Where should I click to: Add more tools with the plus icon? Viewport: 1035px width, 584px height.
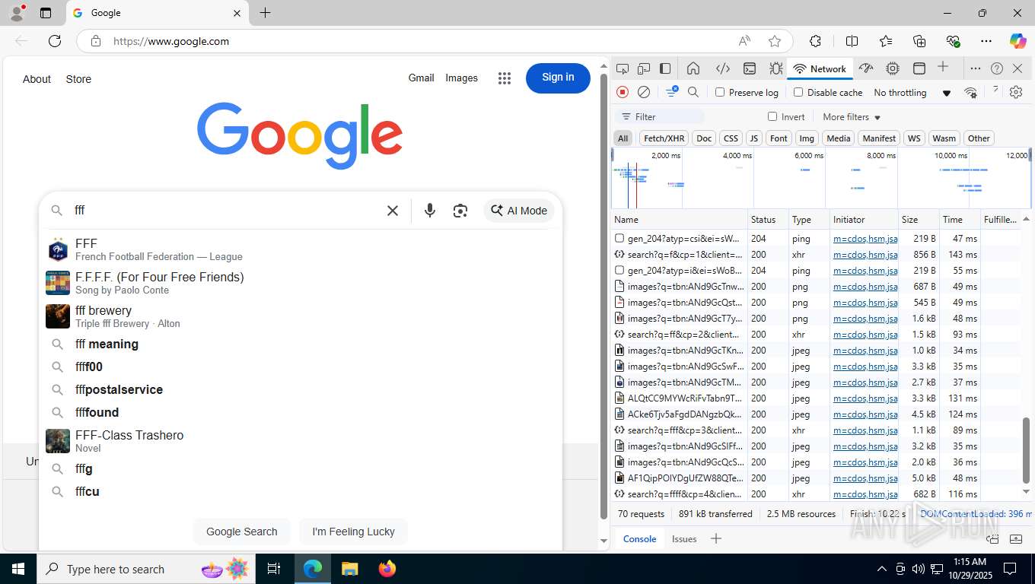click(943, 67)
